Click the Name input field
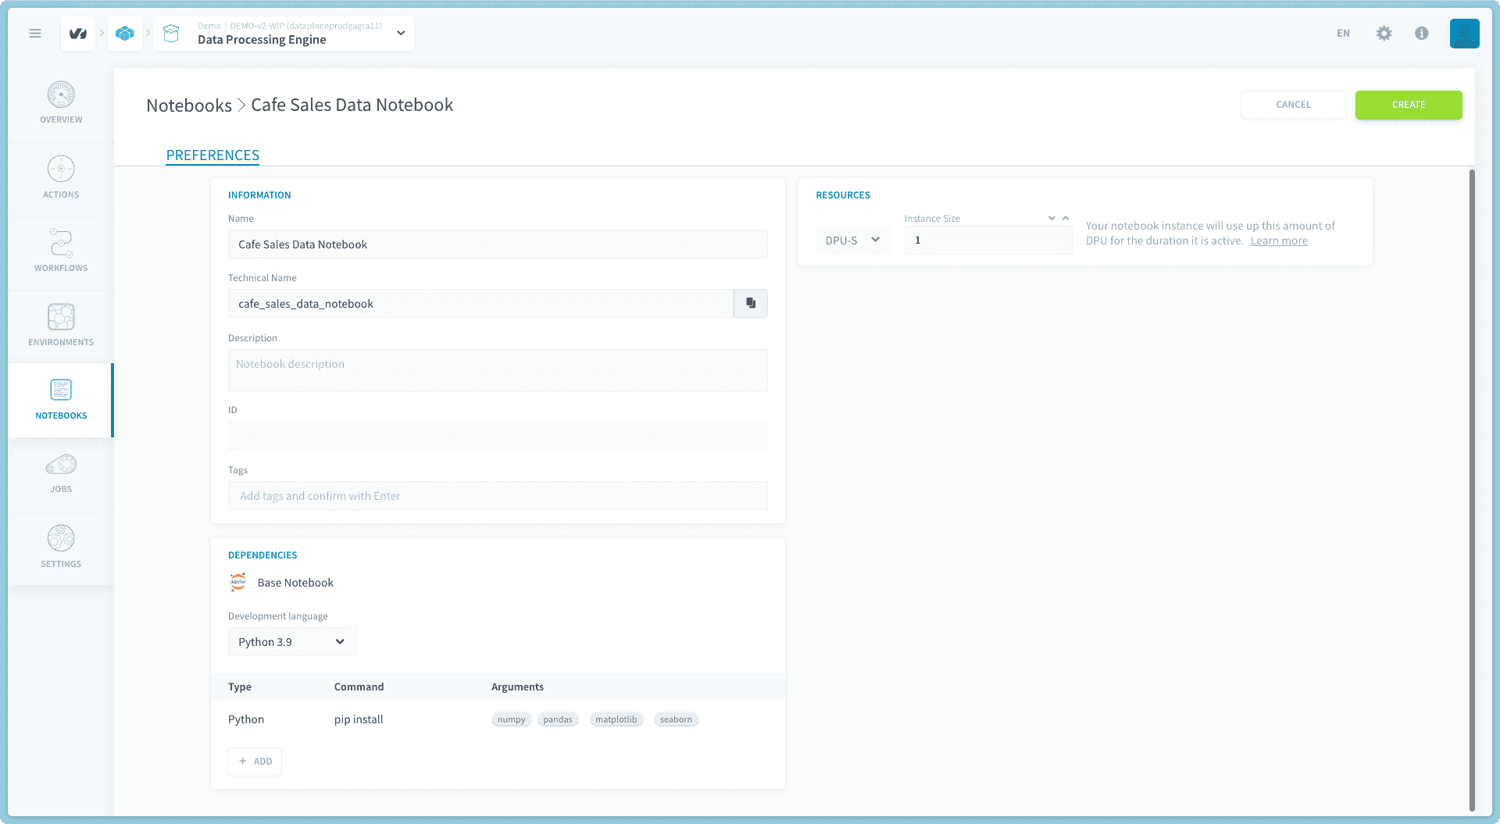The height and width of the screenshot is (824, 1500). 498,244
